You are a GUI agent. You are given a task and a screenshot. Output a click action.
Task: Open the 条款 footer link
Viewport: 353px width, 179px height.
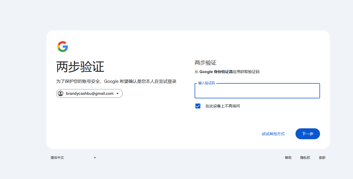322,158
